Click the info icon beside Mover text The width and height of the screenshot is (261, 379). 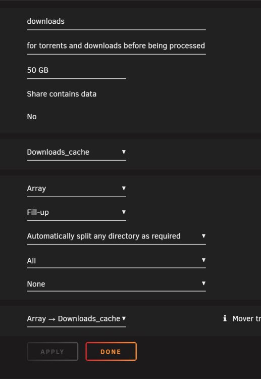(x=225, y=318)
